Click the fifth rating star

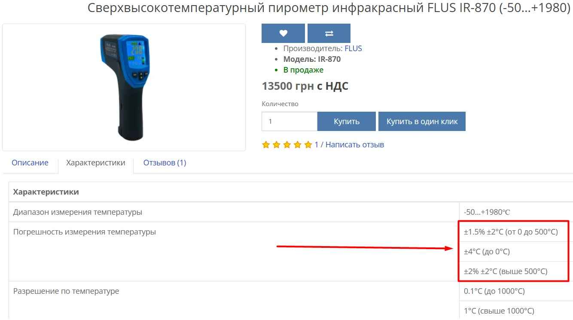tap(308, 145)
